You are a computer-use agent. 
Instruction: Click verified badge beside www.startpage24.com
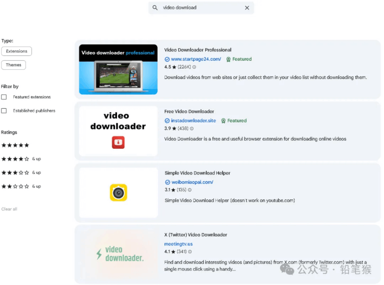167,59
